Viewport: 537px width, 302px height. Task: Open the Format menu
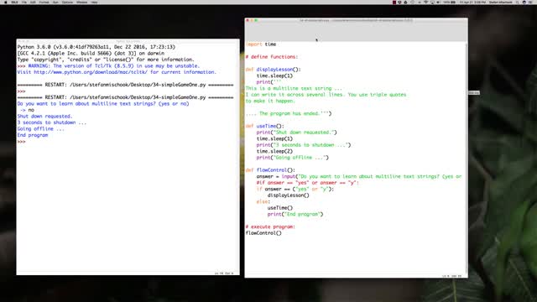[x=44, y=2]
